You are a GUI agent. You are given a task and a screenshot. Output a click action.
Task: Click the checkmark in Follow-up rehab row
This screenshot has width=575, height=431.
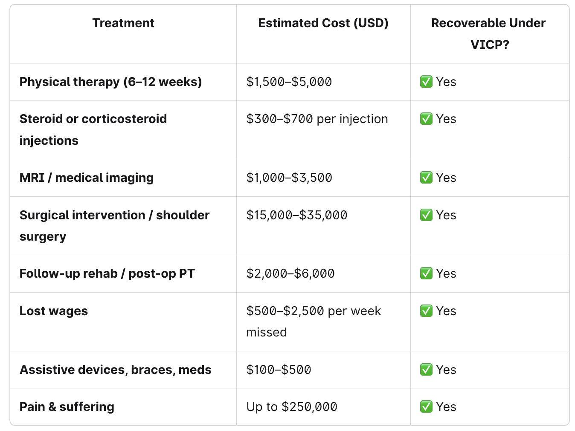click(426, 273)
